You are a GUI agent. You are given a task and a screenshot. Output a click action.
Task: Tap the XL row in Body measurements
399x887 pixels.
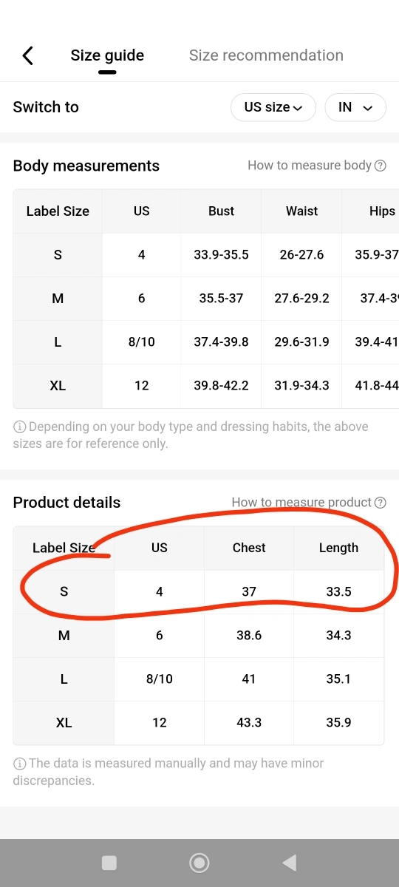(206, 386)
